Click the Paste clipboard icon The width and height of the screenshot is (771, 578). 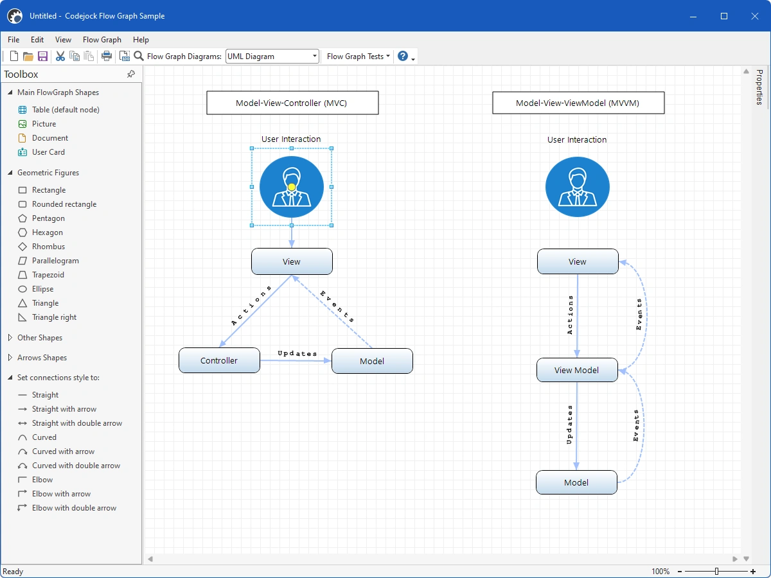tap(89, 56)
